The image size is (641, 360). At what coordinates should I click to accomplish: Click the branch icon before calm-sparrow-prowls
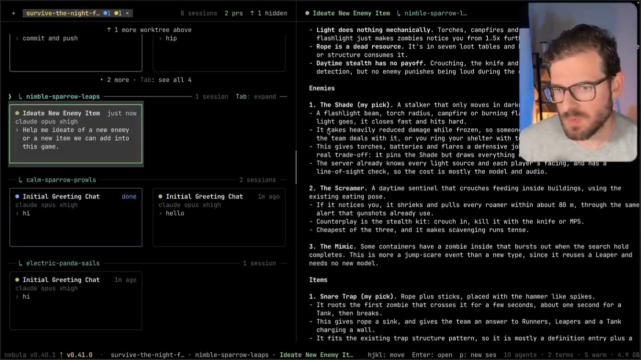pos(20,180)
